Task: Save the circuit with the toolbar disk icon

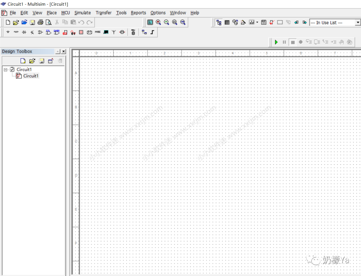Action: pyautogui.click(x=32, y=22)
